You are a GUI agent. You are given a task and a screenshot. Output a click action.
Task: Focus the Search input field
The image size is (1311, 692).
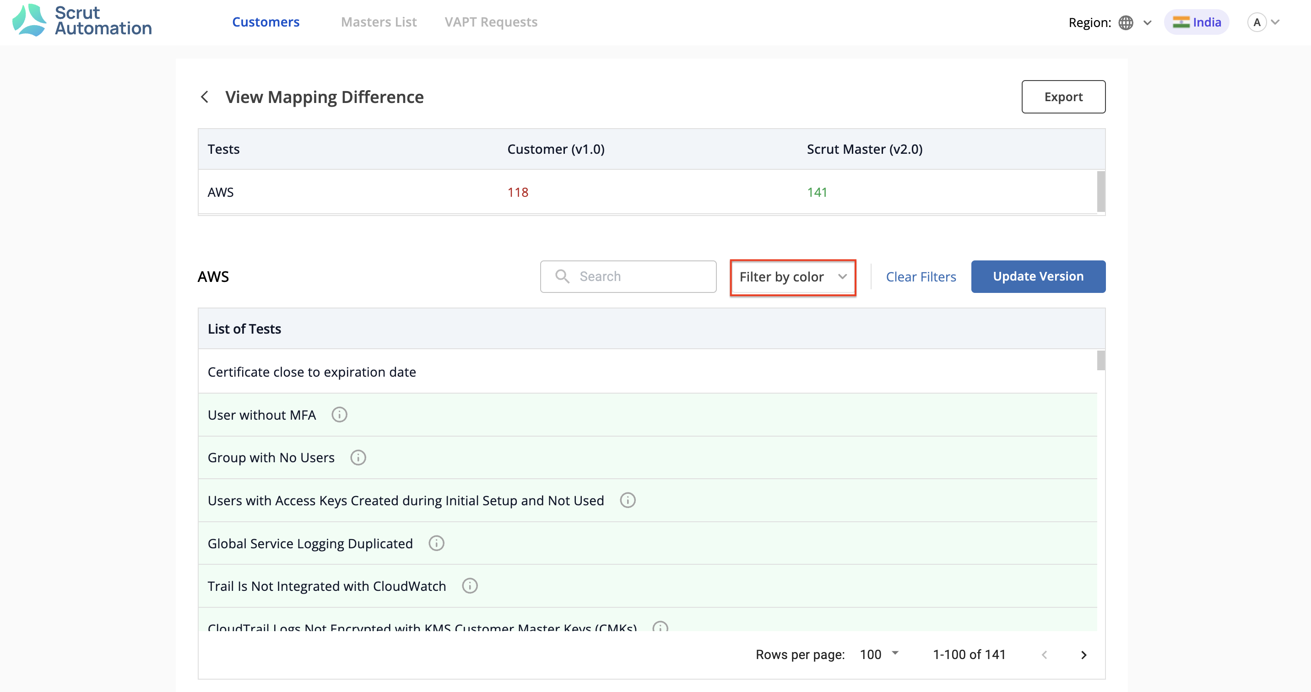click(x=628, y=276)
